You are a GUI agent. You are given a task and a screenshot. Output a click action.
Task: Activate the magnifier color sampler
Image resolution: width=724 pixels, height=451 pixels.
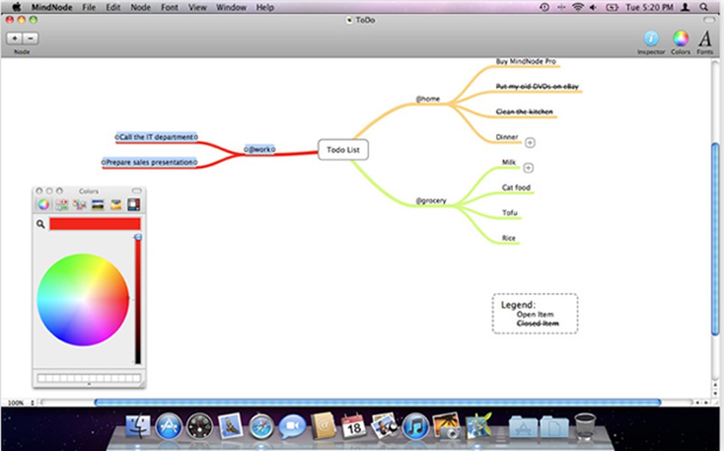click(x=40, y=224)
